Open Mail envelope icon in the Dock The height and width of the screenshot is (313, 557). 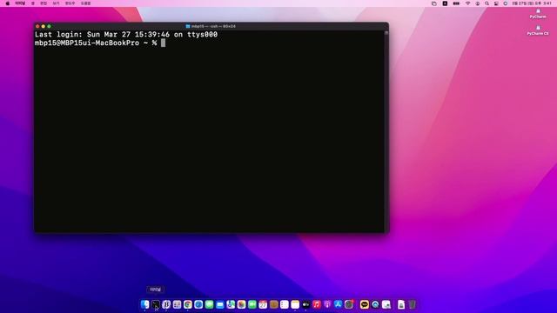click(x=220, y=304)
